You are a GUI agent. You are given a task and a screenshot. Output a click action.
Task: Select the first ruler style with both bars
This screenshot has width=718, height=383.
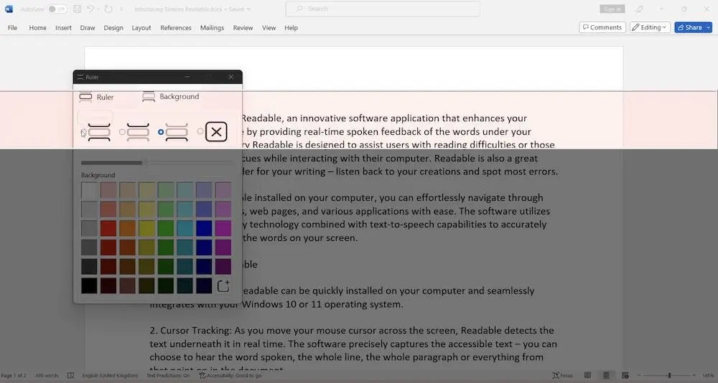(x=99, y=132)
